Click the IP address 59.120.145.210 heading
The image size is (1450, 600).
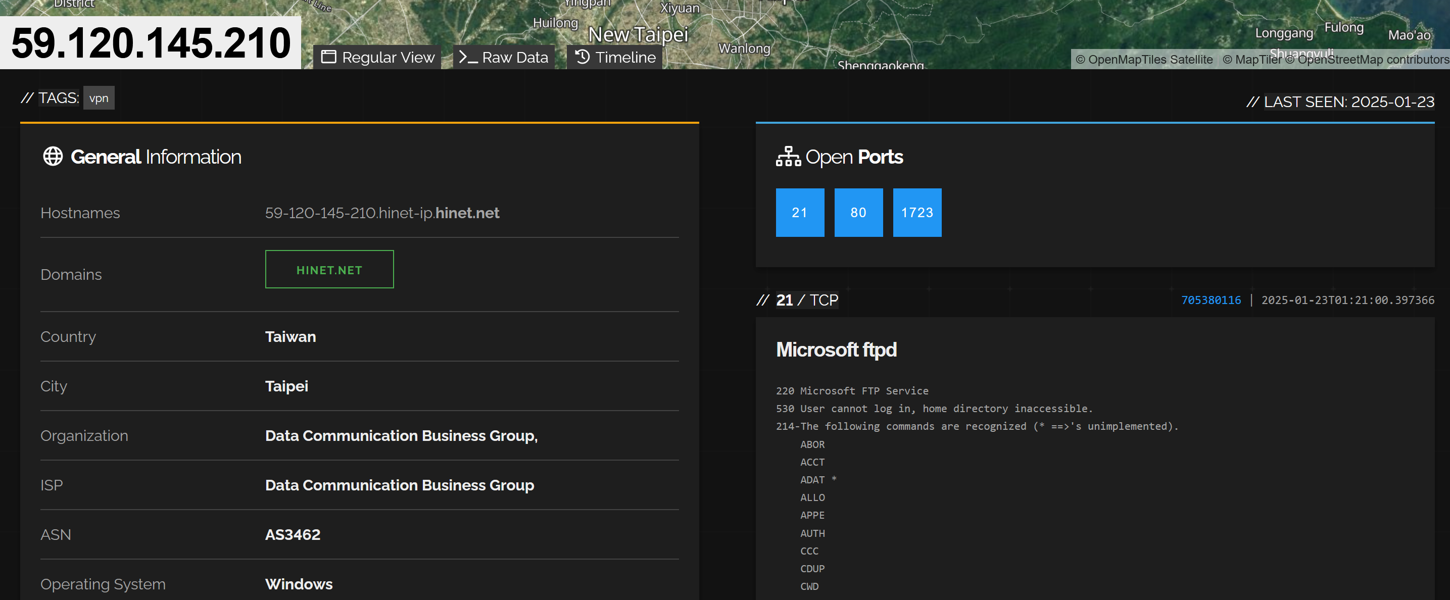[151, 43]
